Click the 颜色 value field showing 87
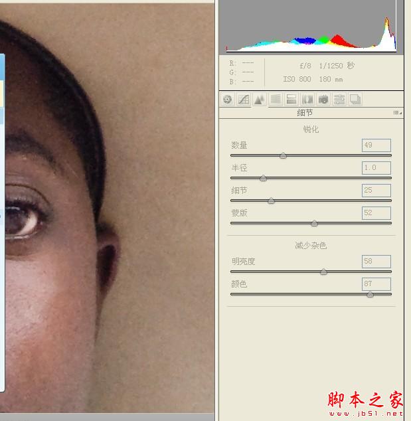 376,284
